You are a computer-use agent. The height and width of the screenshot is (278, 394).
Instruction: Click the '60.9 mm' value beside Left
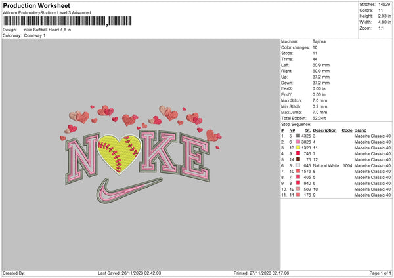point(321,65)
